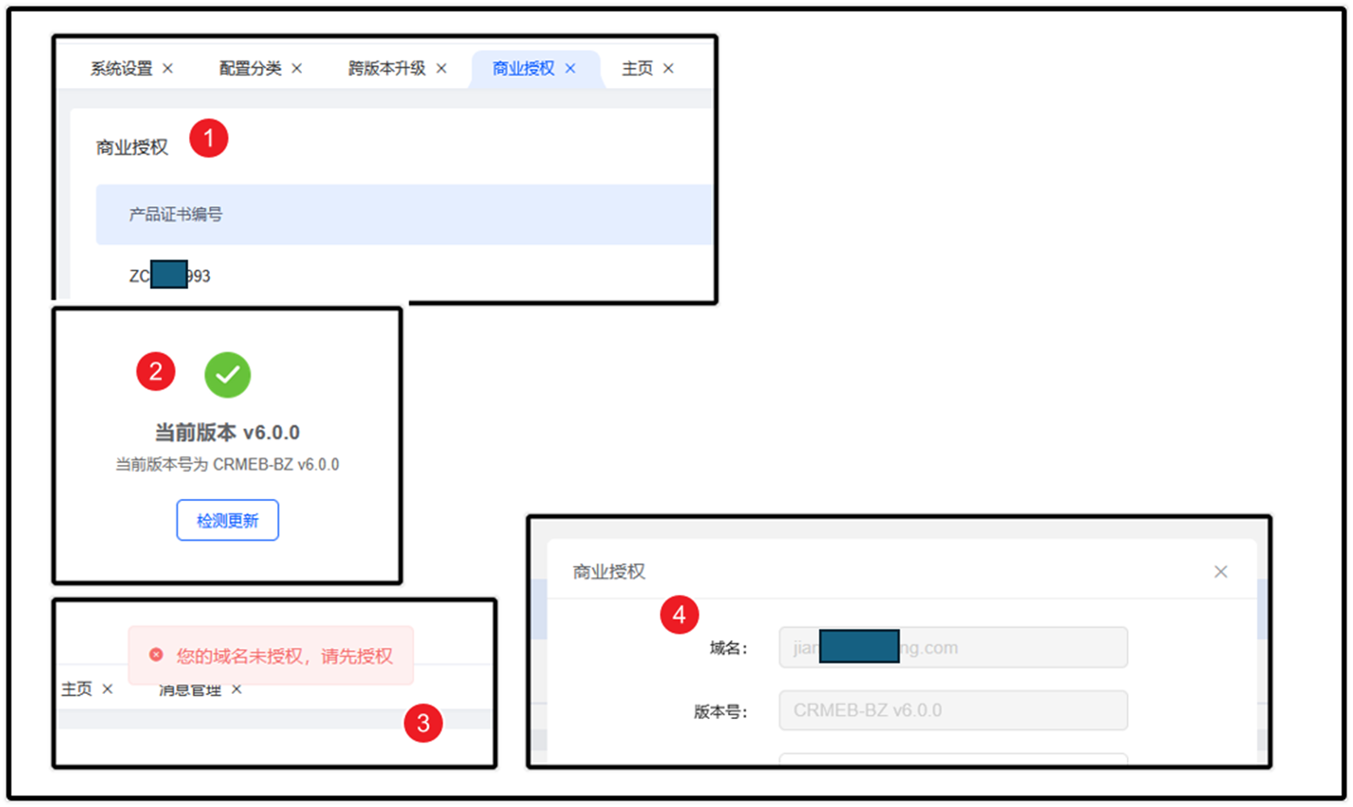1353x807 pixels.
Task: Click the 版本号： field label
Action: pyautogui.click(x=721, y=712)
